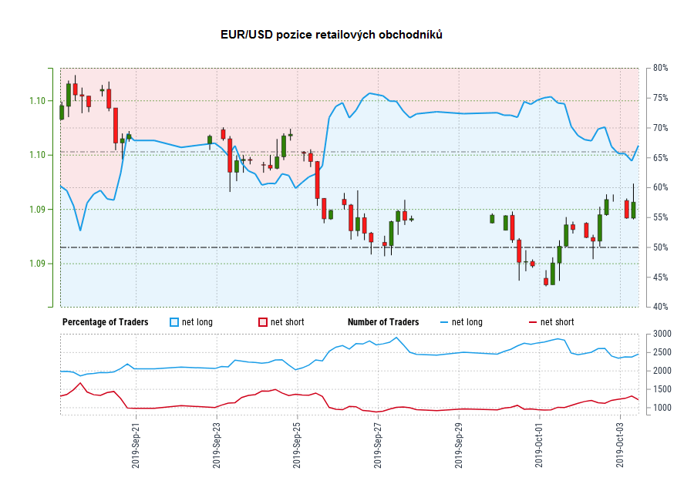Screen dimensions: 694x501
Task: Click the red square net short swatch
Action: point(262,322)
